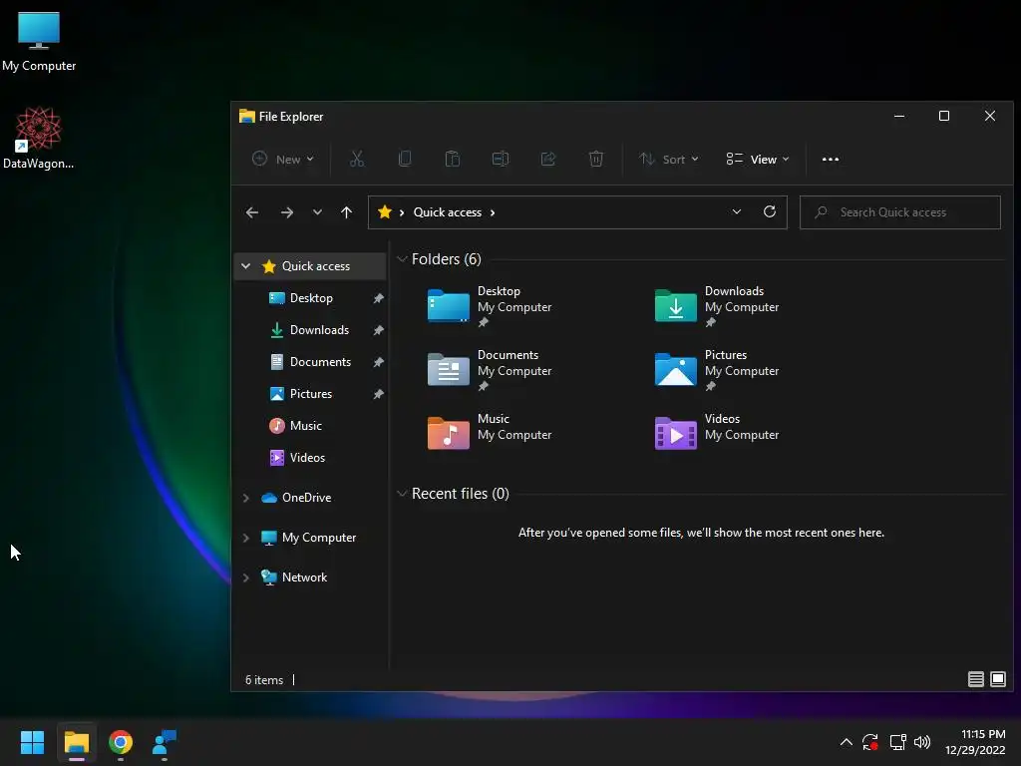Viewport: 1021px width, 766px height.
Task: Select Documents in the navigation pane
Action: [x=320, y=362]
